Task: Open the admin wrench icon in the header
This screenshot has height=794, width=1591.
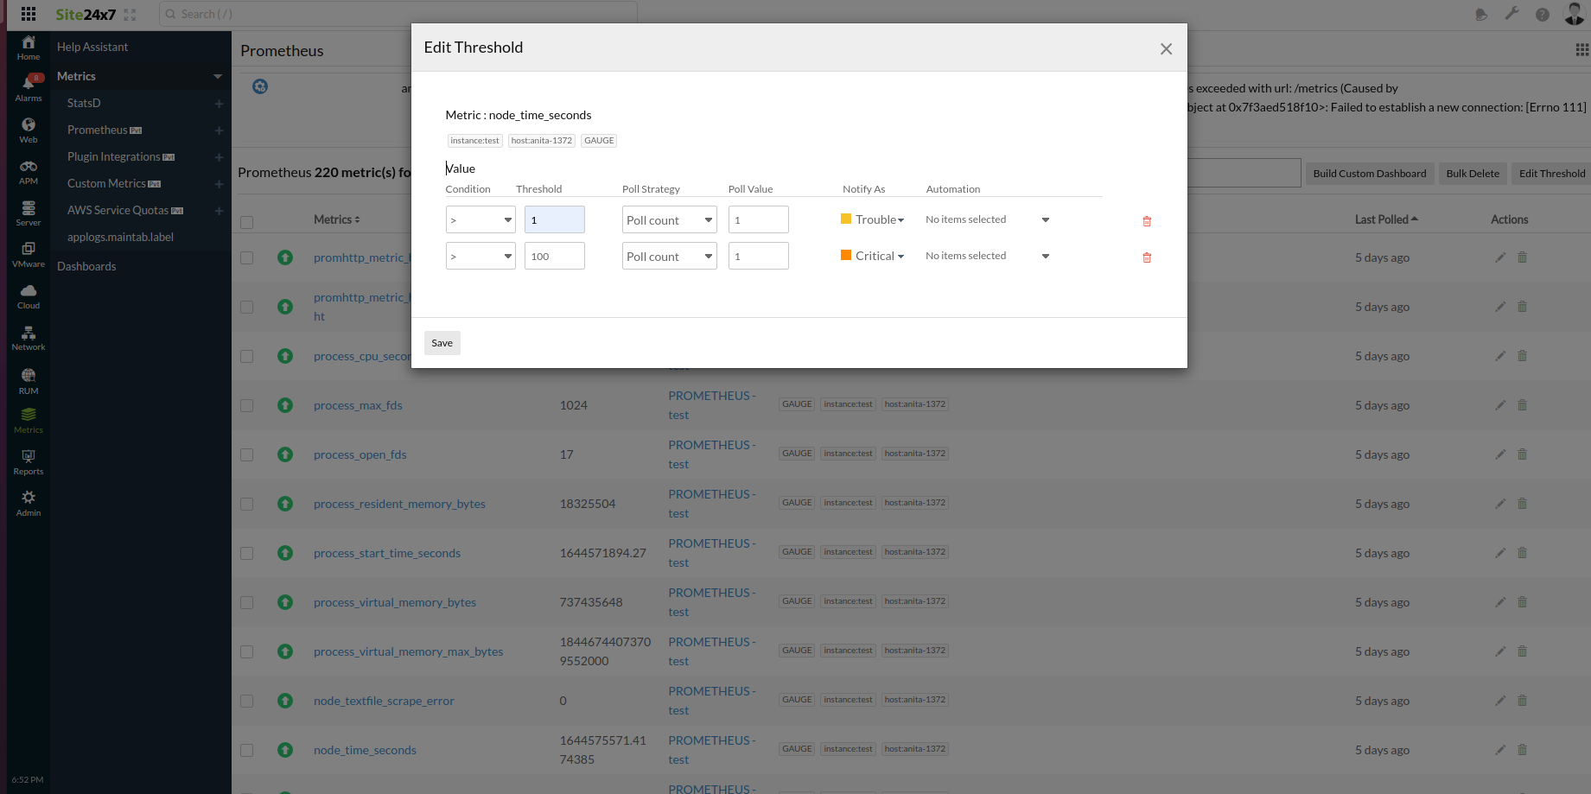Action: (1511, 14)
